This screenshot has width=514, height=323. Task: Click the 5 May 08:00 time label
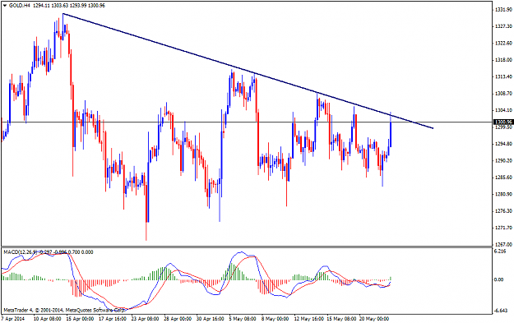point(243,318)
